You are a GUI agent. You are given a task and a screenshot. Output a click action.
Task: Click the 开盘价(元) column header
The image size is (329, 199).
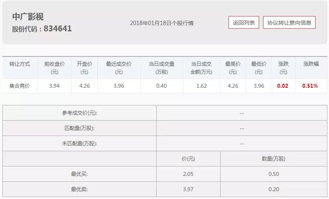point(84,68)
